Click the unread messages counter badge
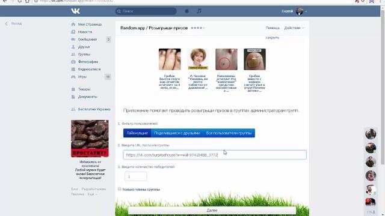 pos(108,40)
